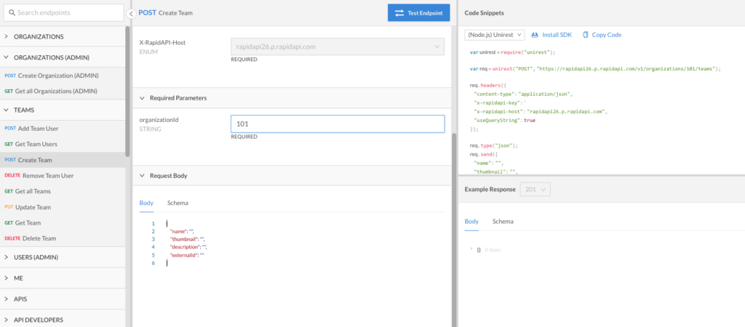Open the (Node.js) Unirest language dropdown
This screenshot has width=745, height=327.
coord(494,35)
